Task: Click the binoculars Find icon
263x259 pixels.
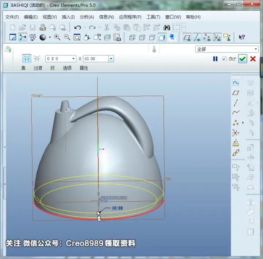Action: point(167,27)
